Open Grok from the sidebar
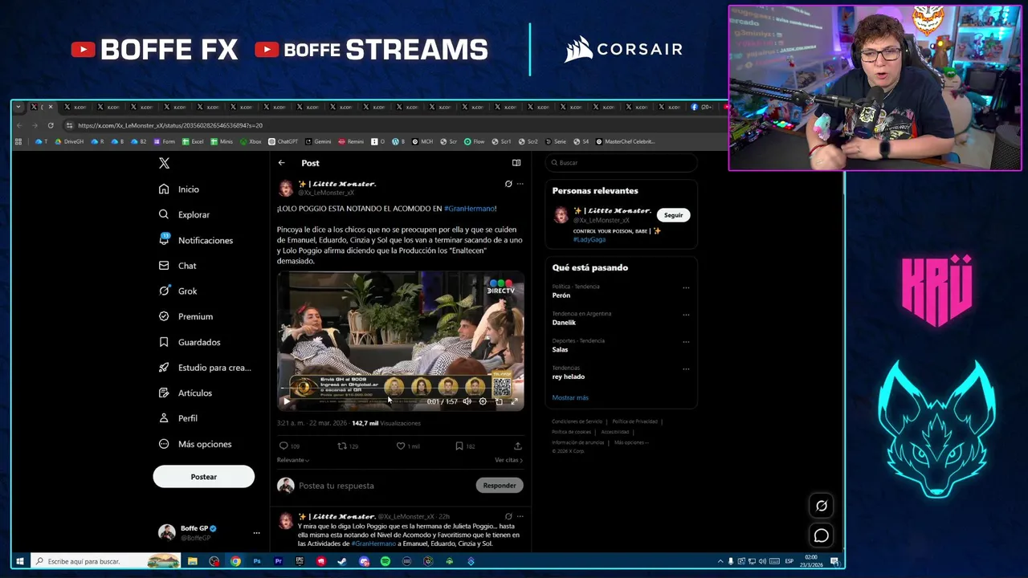 click(177, 291)
